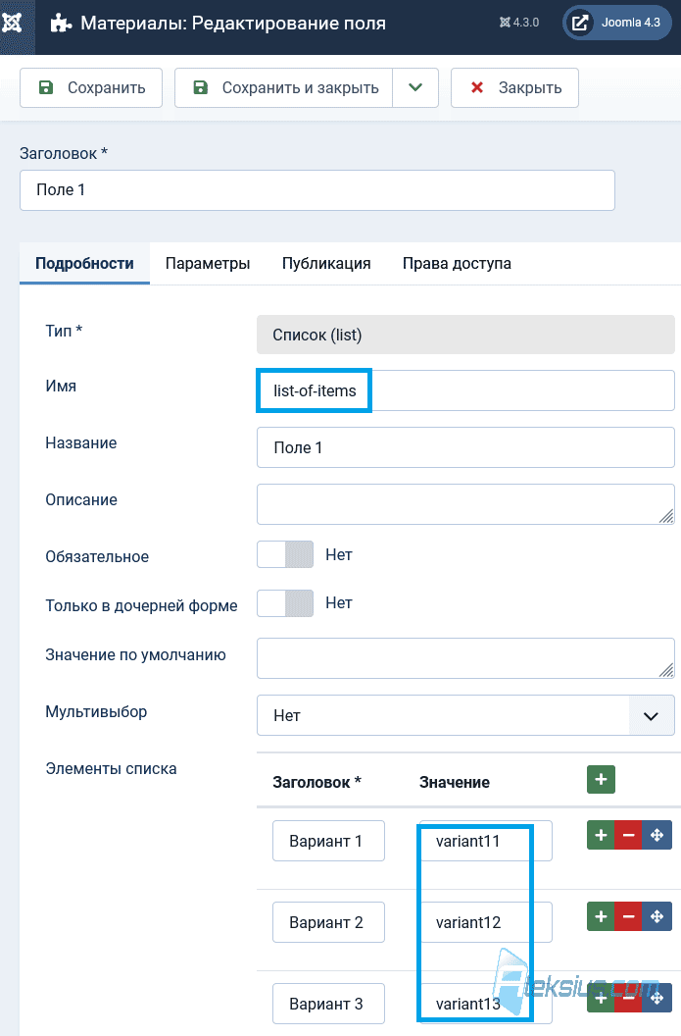Toggle the Обязательное switch
This screenshot has height=1036, width=681.
click(x=285, y=554)
